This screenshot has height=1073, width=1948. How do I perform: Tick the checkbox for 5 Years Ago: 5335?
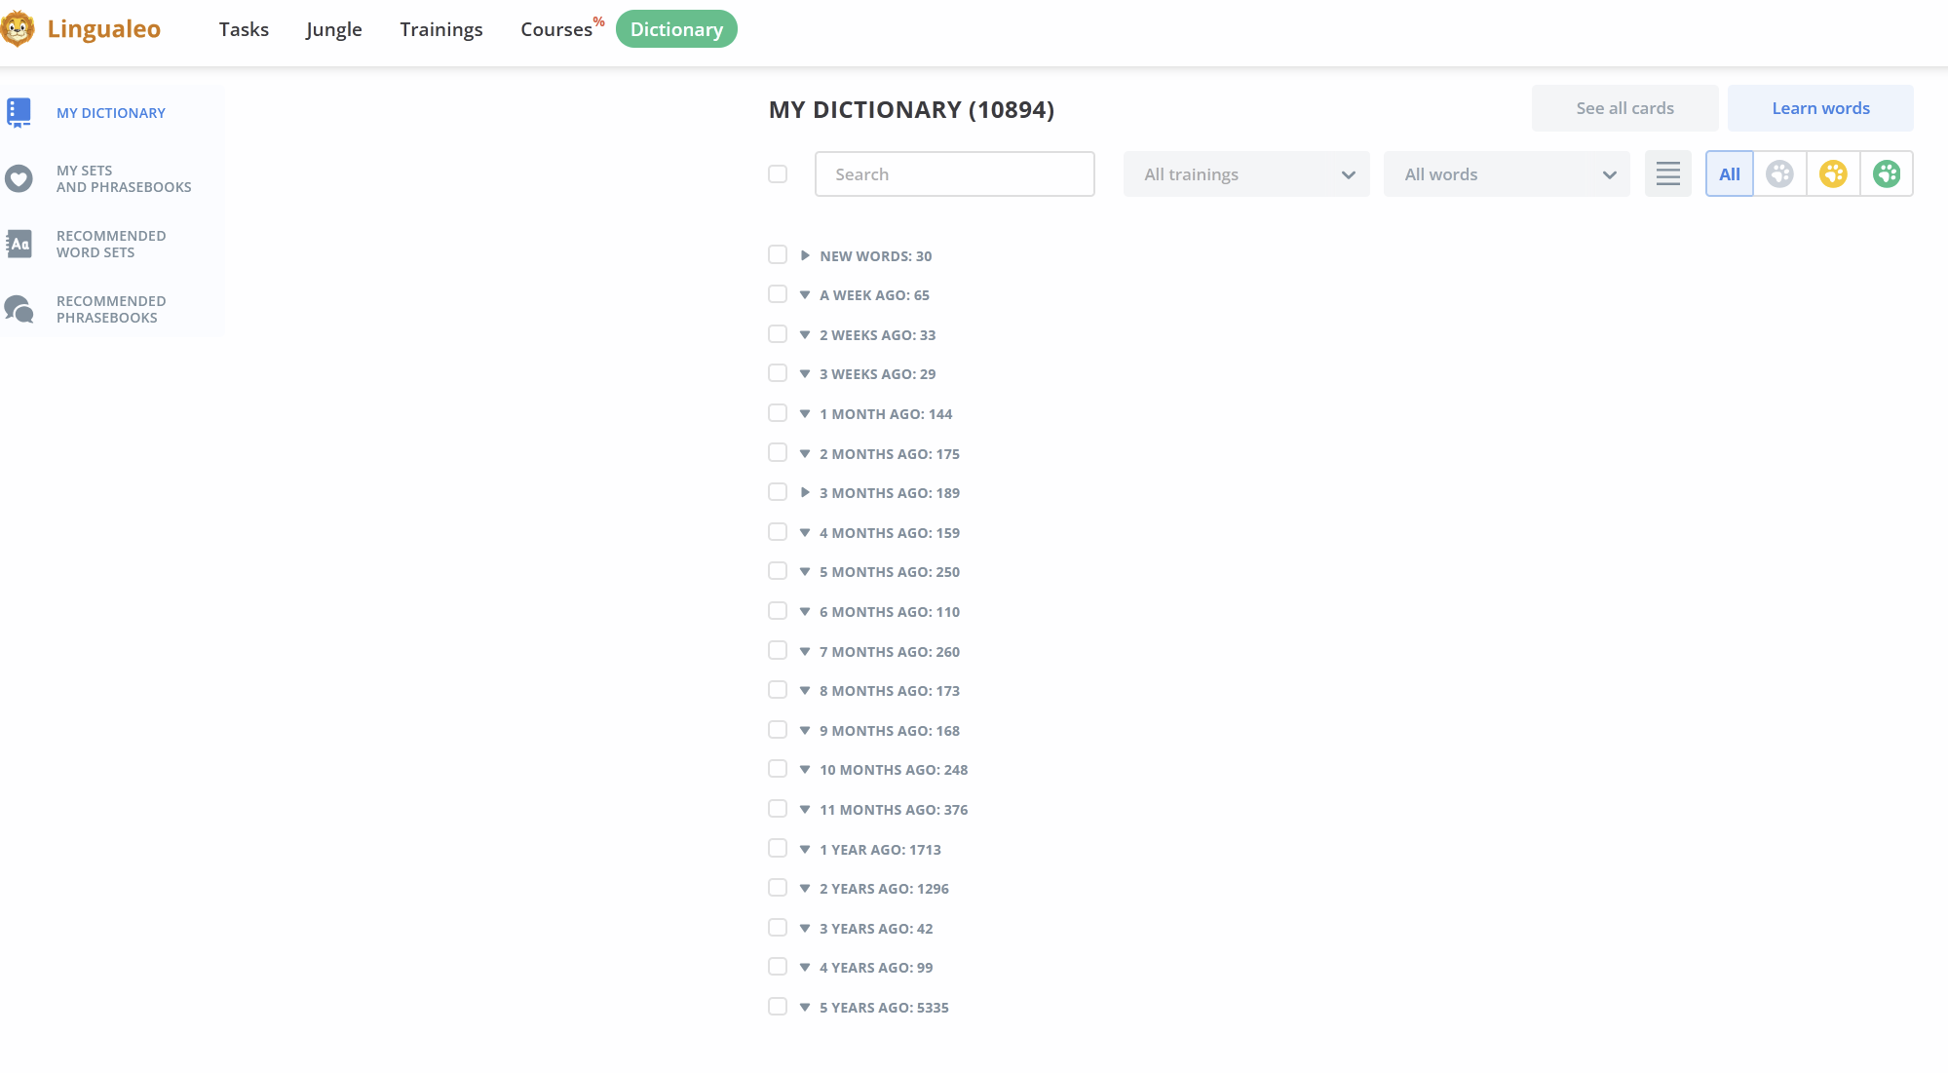pos(778,1006)
